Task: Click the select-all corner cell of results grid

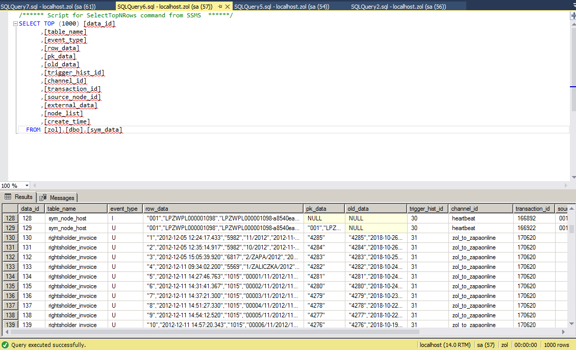Action: coord(10,209)
